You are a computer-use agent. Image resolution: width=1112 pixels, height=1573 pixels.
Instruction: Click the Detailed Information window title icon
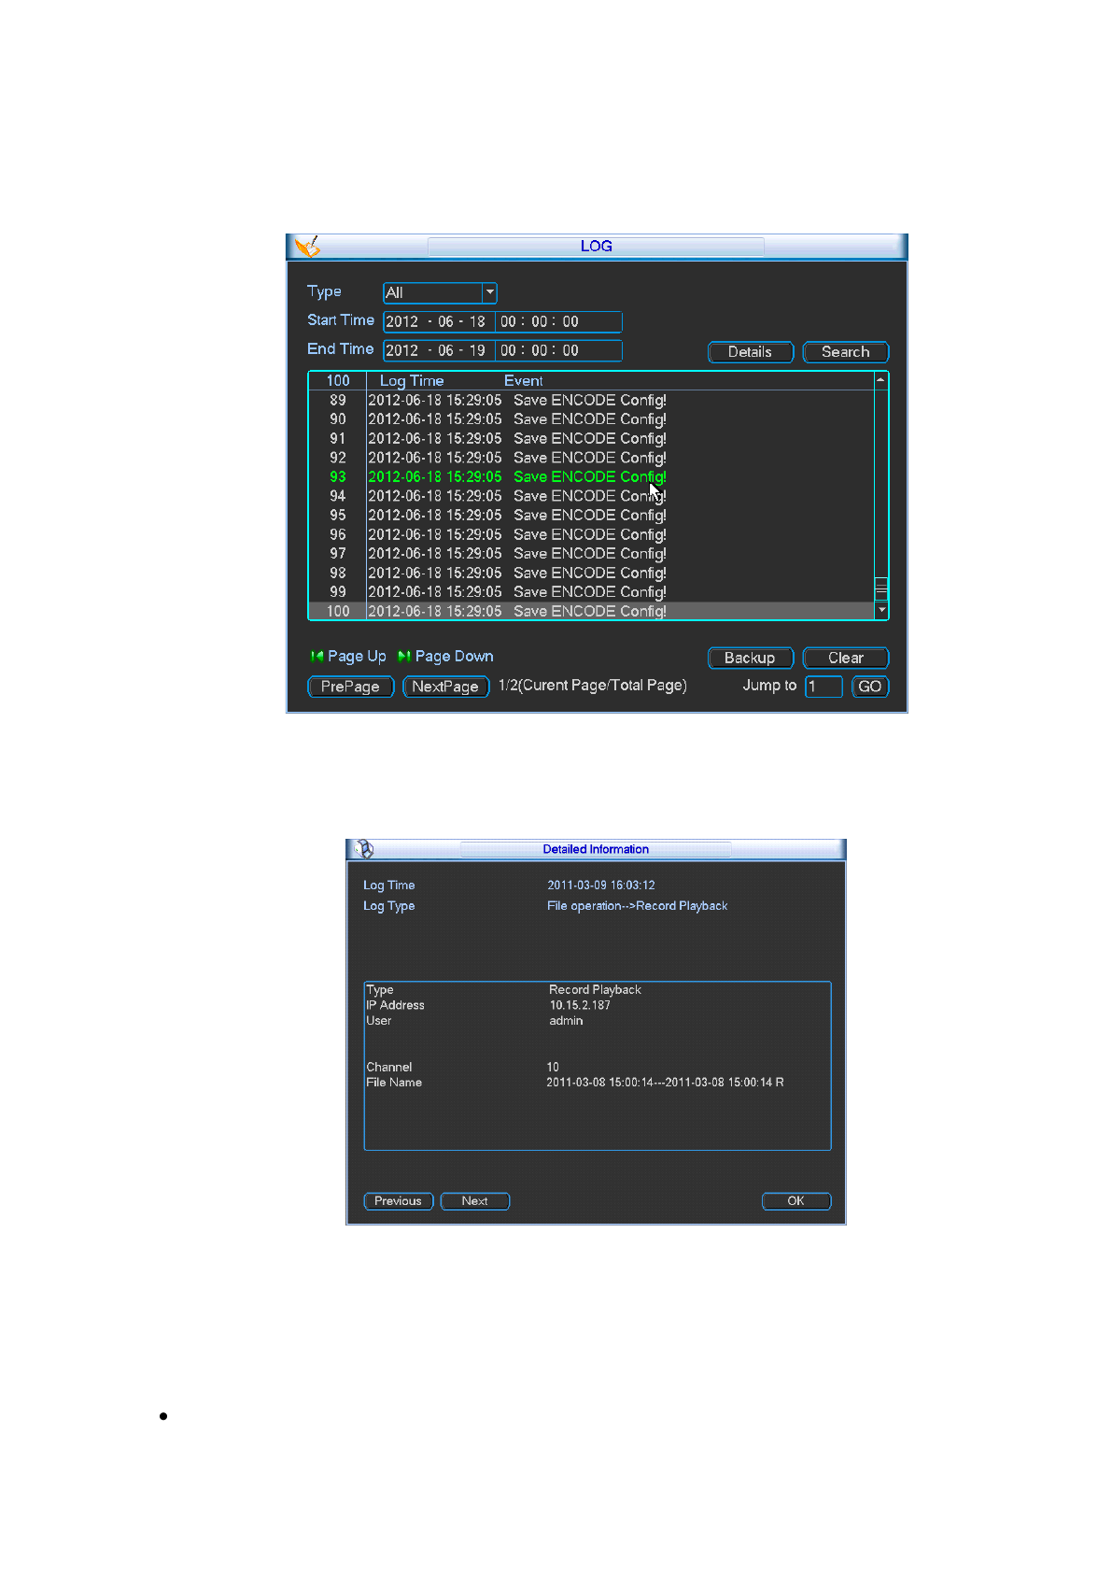[x=363, y=849]
